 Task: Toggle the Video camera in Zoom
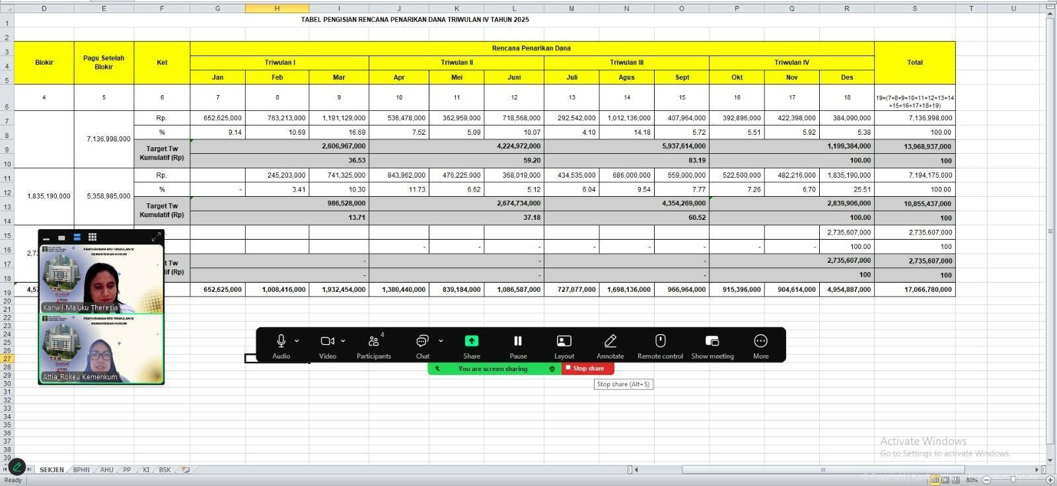(327, 341)
